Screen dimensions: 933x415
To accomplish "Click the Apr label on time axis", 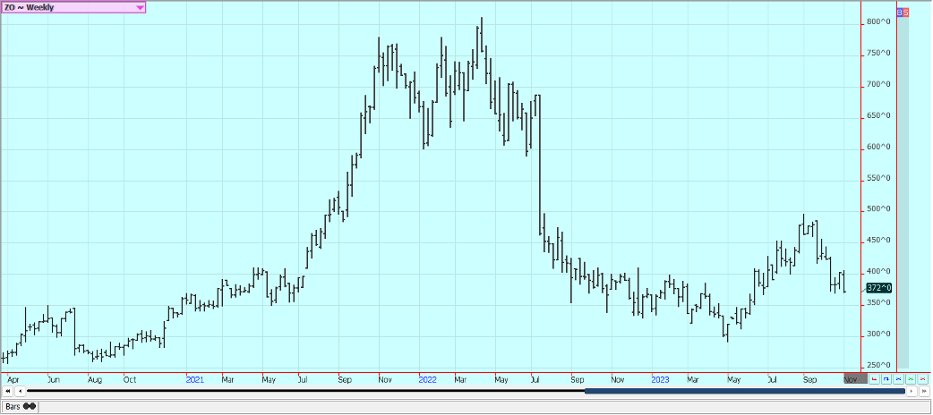I will [13, 378].
